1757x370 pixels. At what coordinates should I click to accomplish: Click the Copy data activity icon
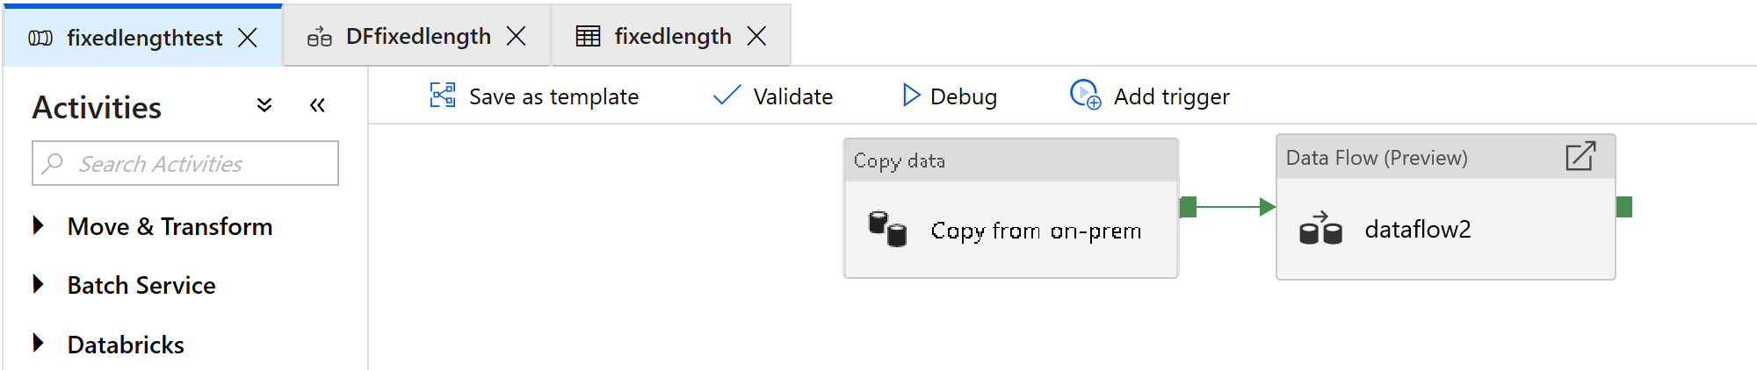click(x=887, y=230)
